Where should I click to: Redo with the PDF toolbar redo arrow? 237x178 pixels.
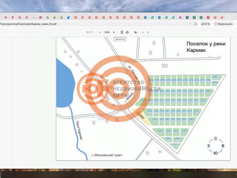point(148,32)
